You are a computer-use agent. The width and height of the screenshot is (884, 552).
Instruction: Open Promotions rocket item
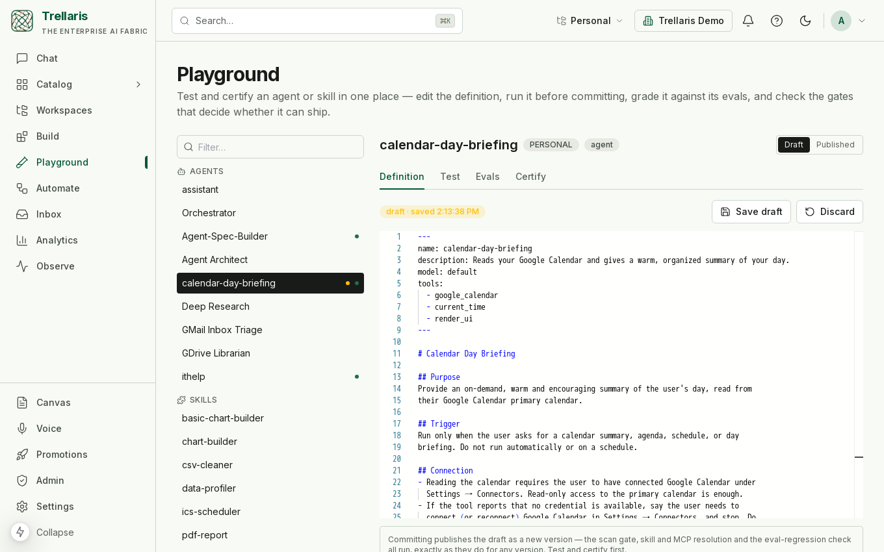pyautogui.click(x=78, y=455)
